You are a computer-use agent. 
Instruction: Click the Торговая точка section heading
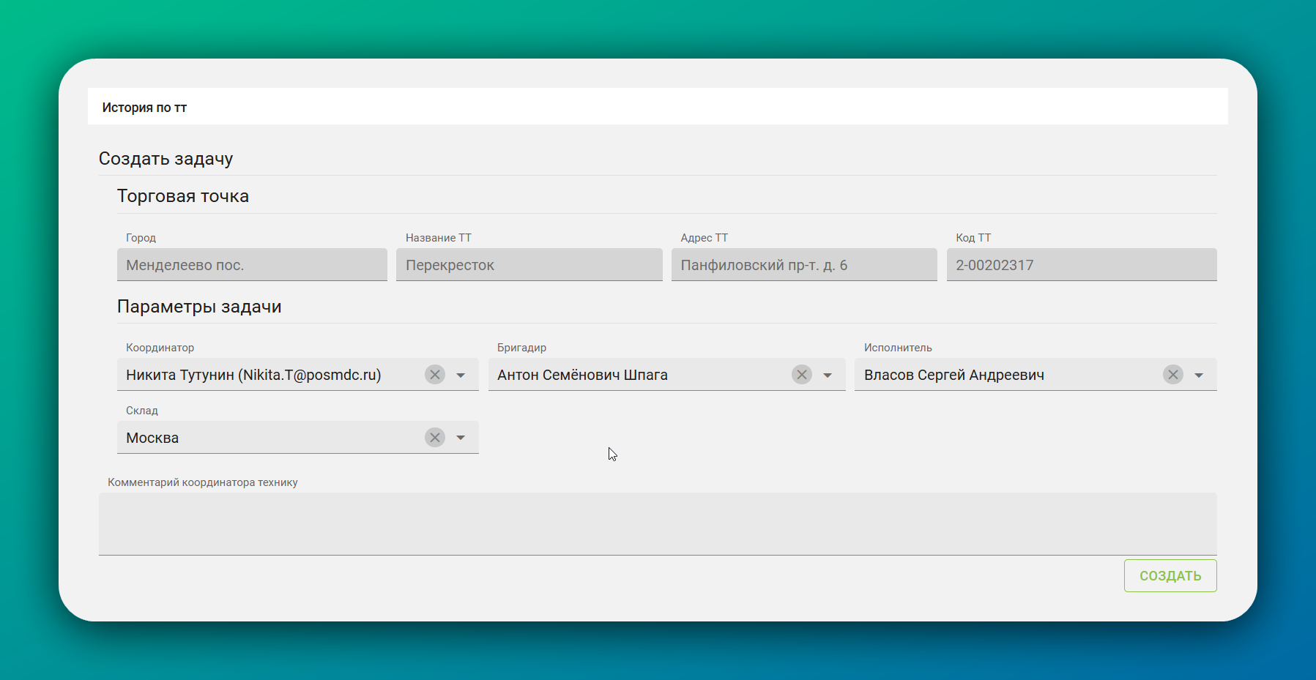tap(183, 196)
